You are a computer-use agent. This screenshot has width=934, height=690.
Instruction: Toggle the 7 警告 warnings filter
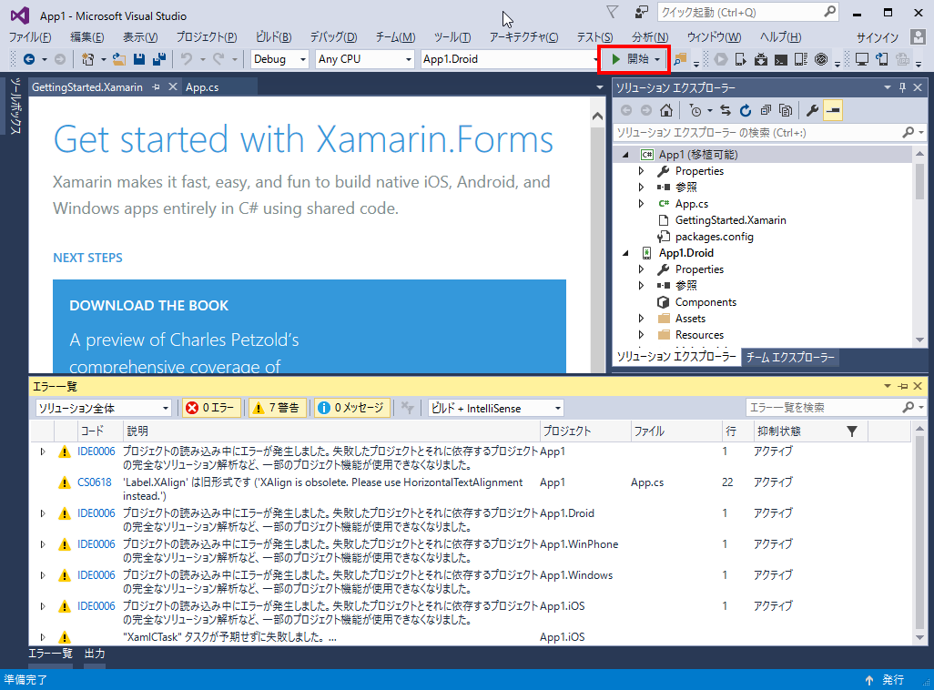pos(278,408)
